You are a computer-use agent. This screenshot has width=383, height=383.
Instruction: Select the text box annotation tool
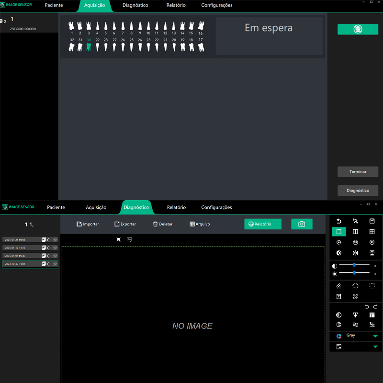(339, 296)
